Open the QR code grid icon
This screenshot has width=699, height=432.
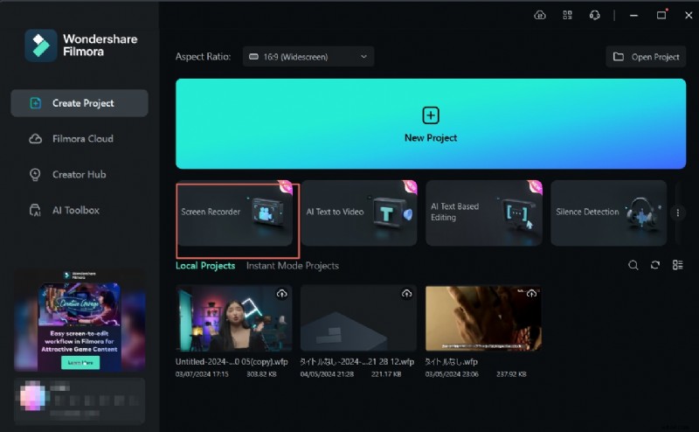[x=567, y=15]
